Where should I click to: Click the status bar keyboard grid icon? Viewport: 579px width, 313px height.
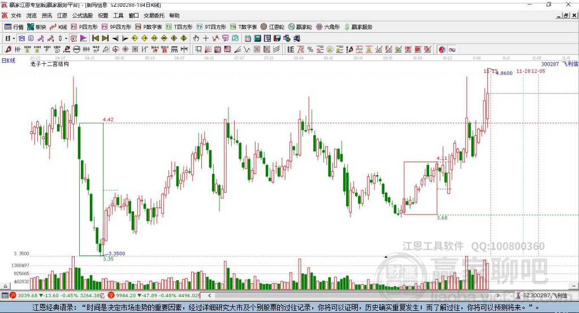(5, 295)
